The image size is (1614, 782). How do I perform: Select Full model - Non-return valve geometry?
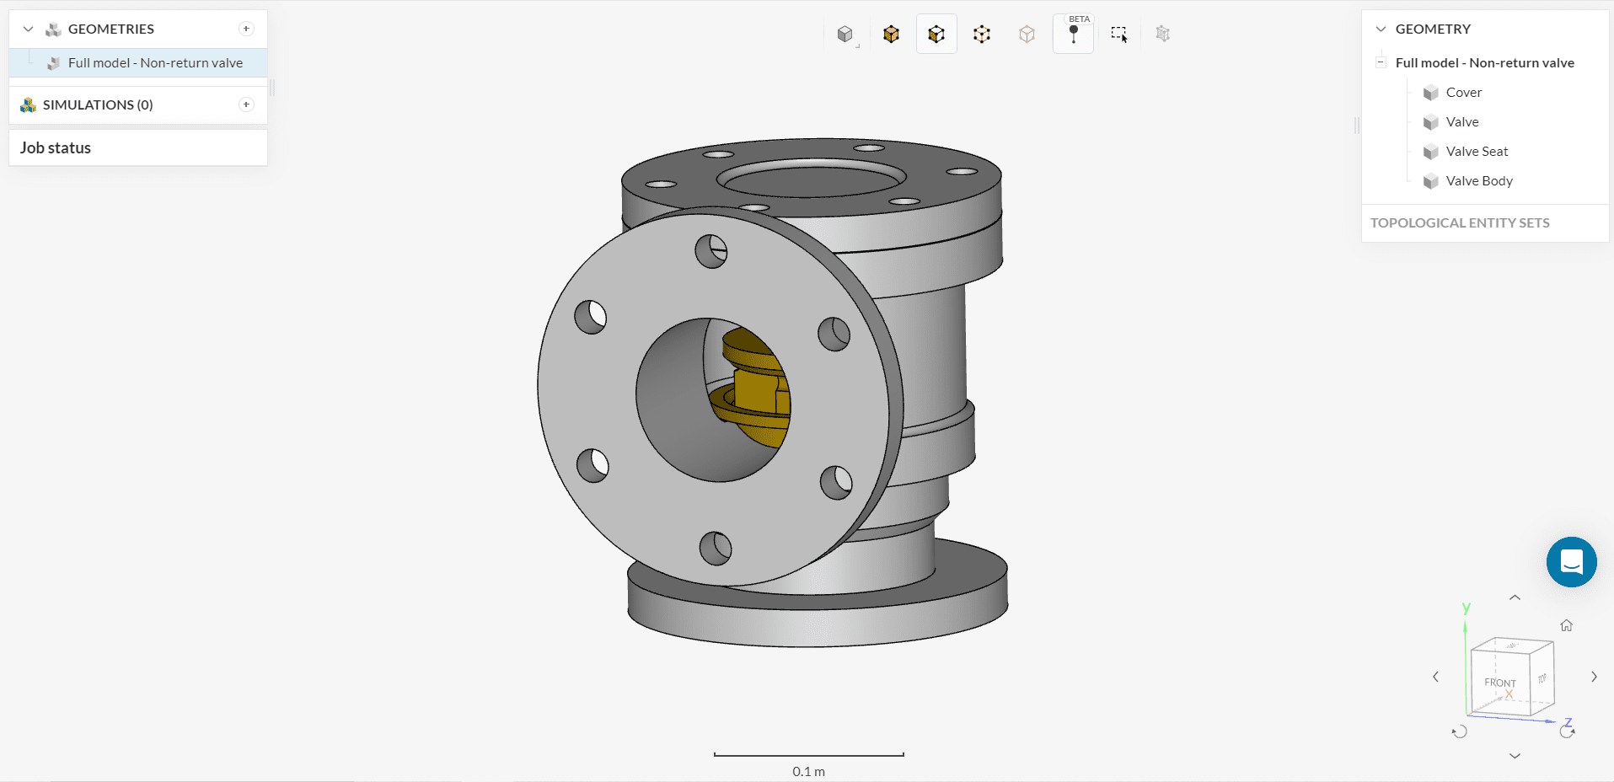coord(155,63)
